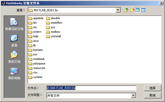Expand the 查看 folder location dropdown

pos(118,10)
